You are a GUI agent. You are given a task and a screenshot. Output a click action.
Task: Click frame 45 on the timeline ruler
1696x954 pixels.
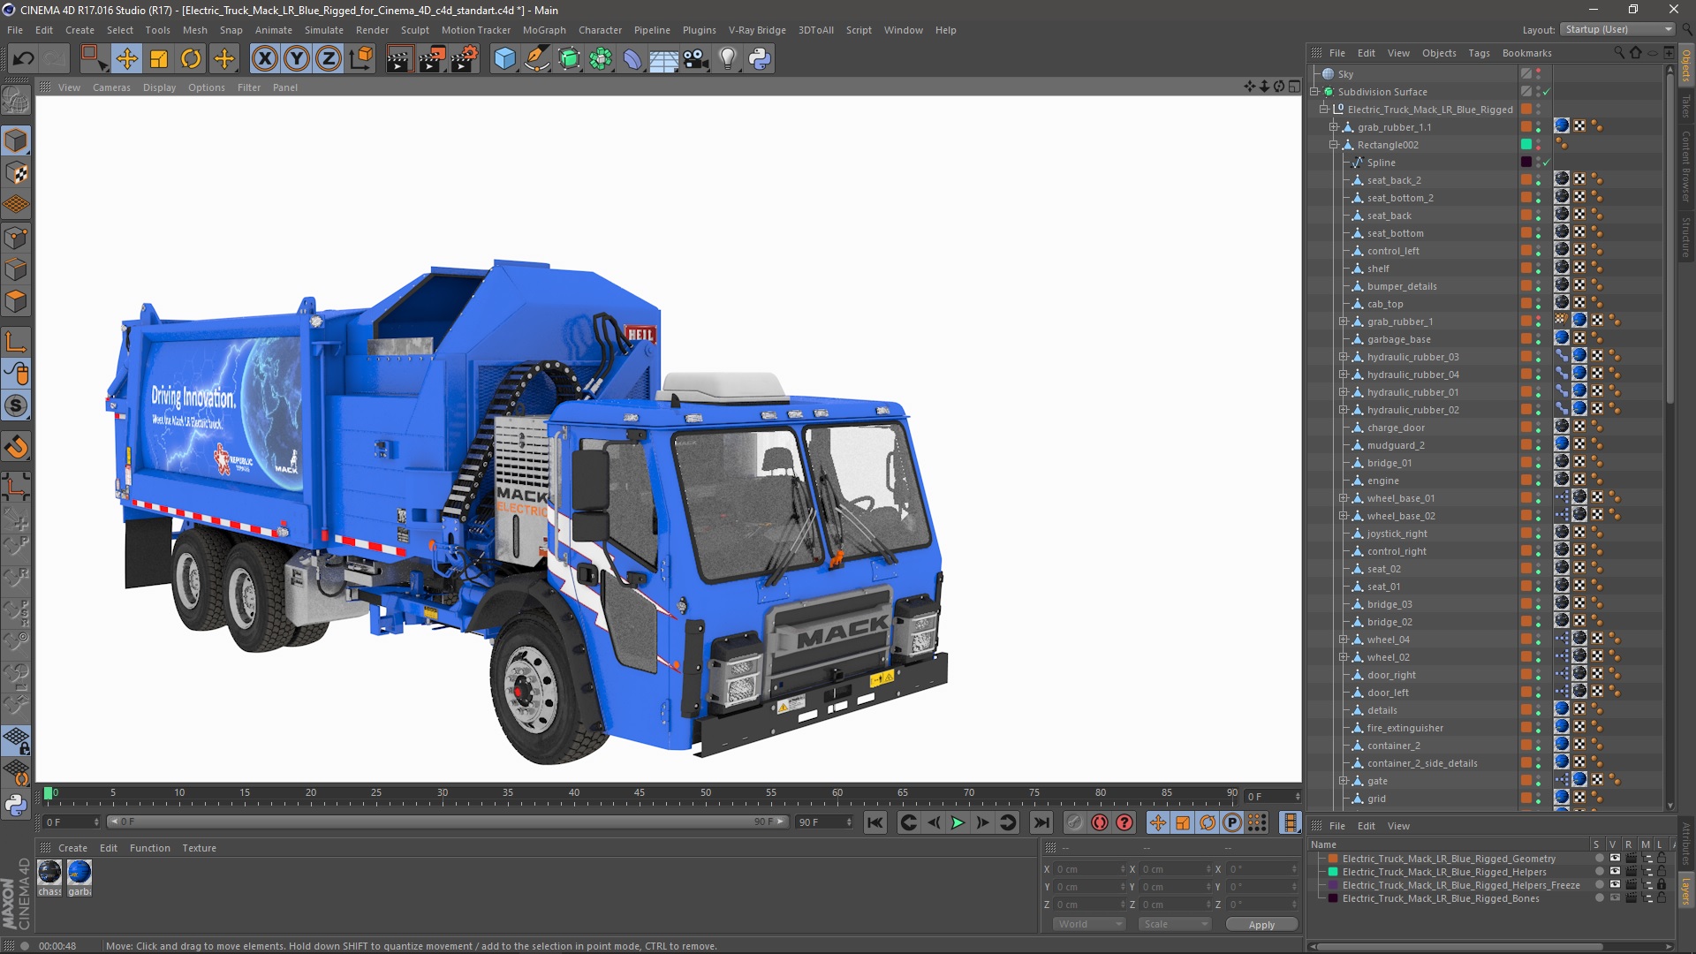pyautogui.click(x=639, y=792)
